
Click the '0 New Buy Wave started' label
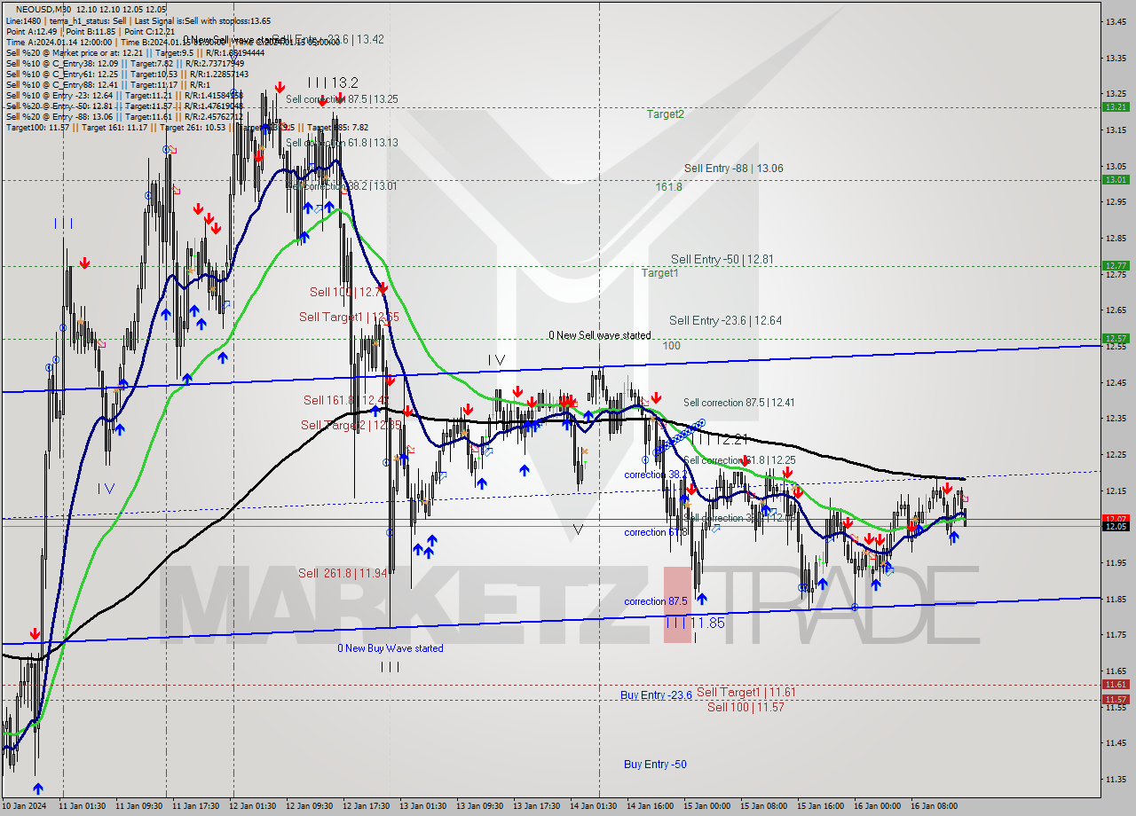(390, 648)
